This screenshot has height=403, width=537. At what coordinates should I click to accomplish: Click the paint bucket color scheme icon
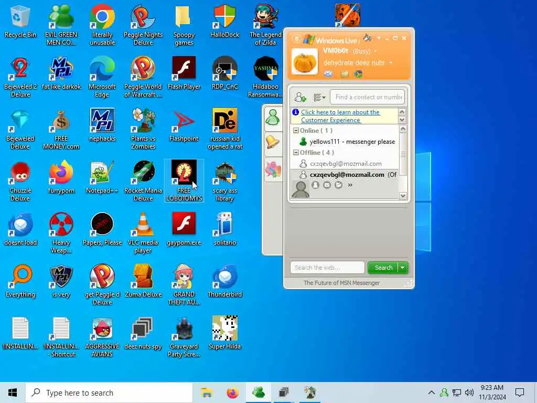click(368, 38)
